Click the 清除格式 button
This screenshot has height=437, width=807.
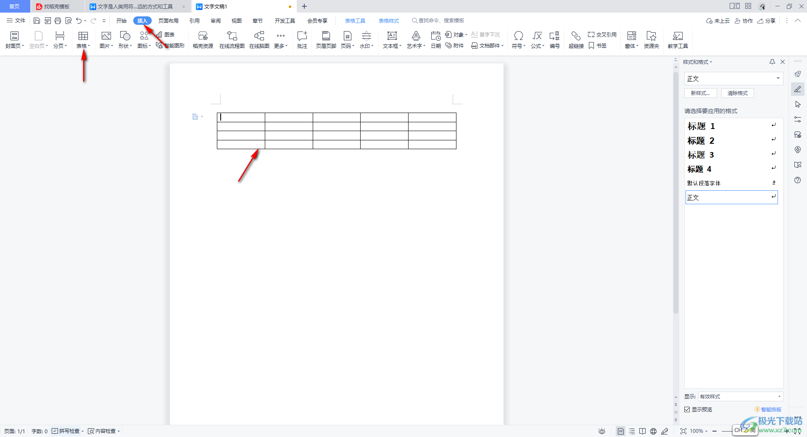(x=738, y=93)
